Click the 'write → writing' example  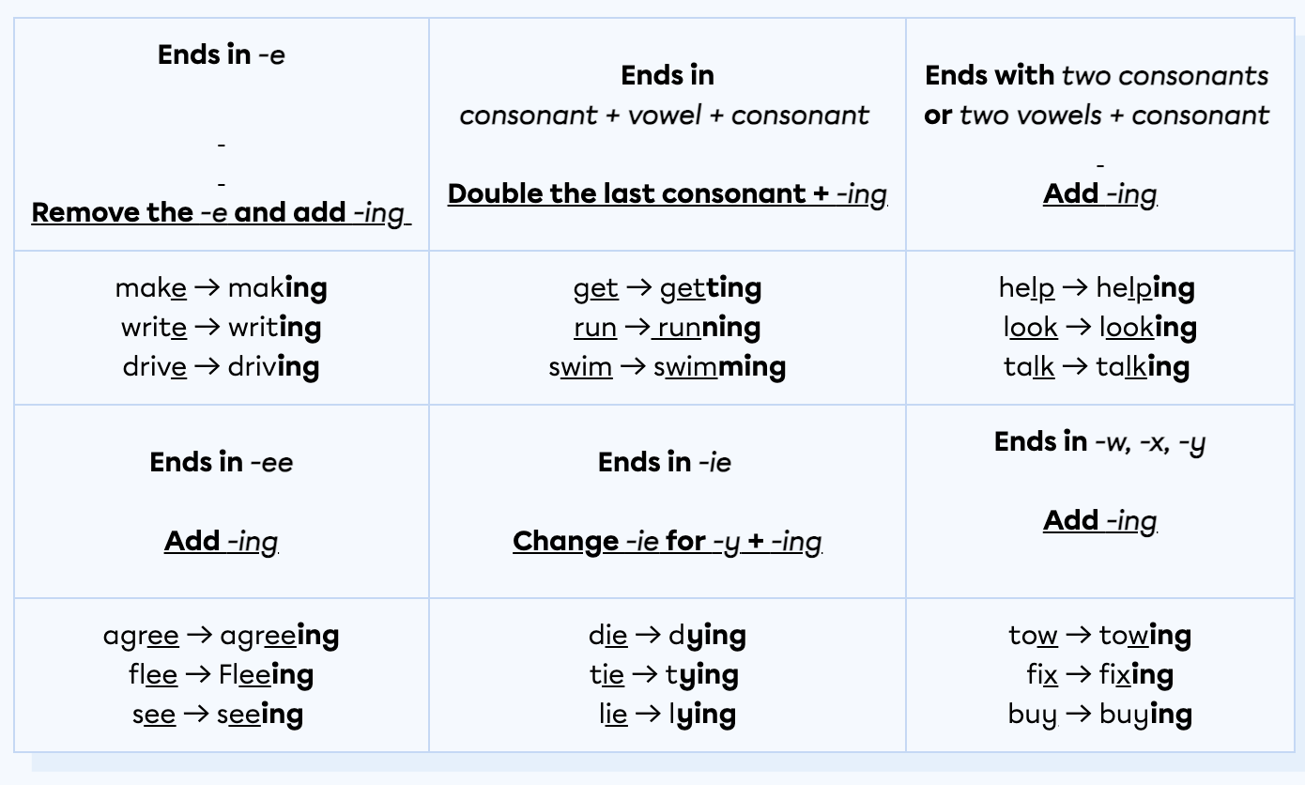pos(222,327)
